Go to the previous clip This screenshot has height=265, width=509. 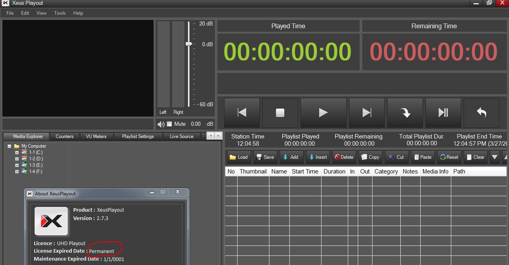coord(242,113)
